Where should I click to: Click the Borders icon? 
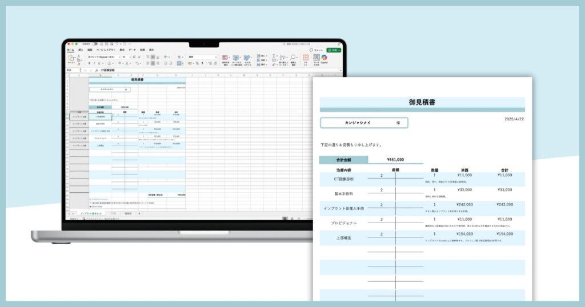(x=109, y=63)
